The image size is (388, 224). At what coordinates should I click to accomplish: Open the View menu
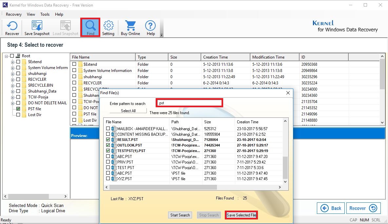click(31, 14)
